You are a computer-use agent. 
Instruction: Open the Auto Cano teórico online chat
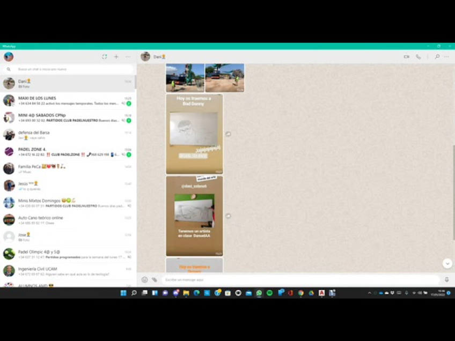(68, 220)
